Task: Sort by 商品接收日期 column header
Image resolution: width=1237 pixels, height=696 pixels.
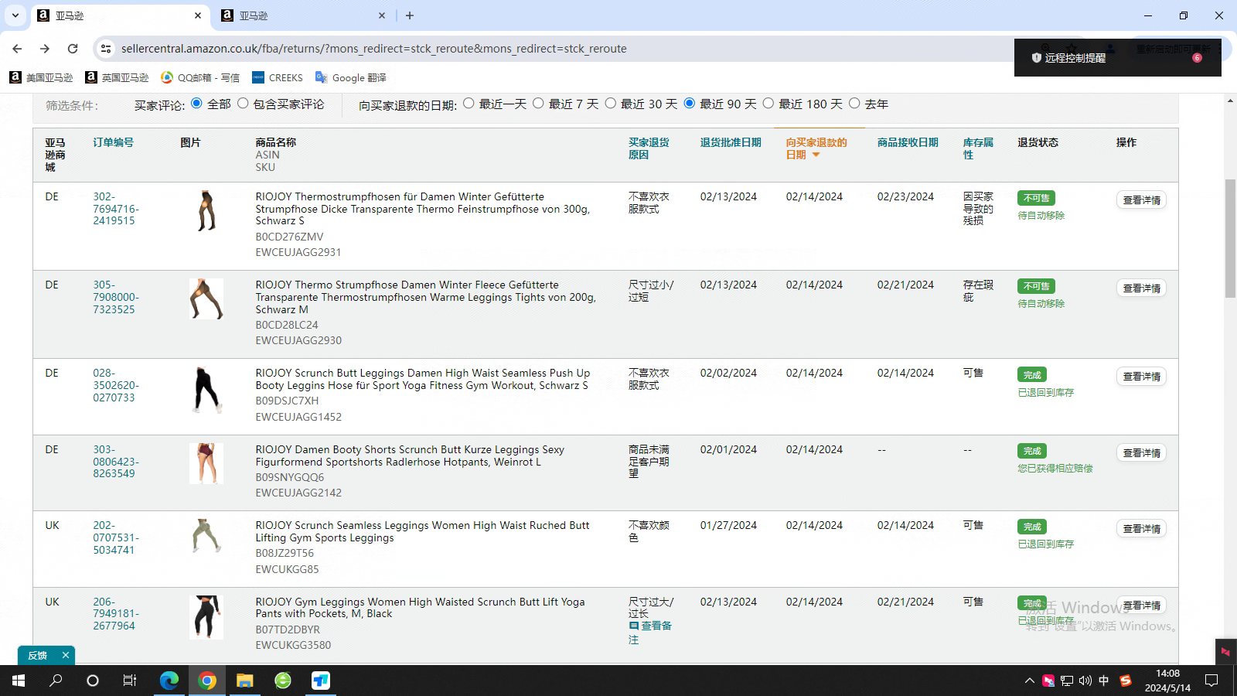Action: 908,142
